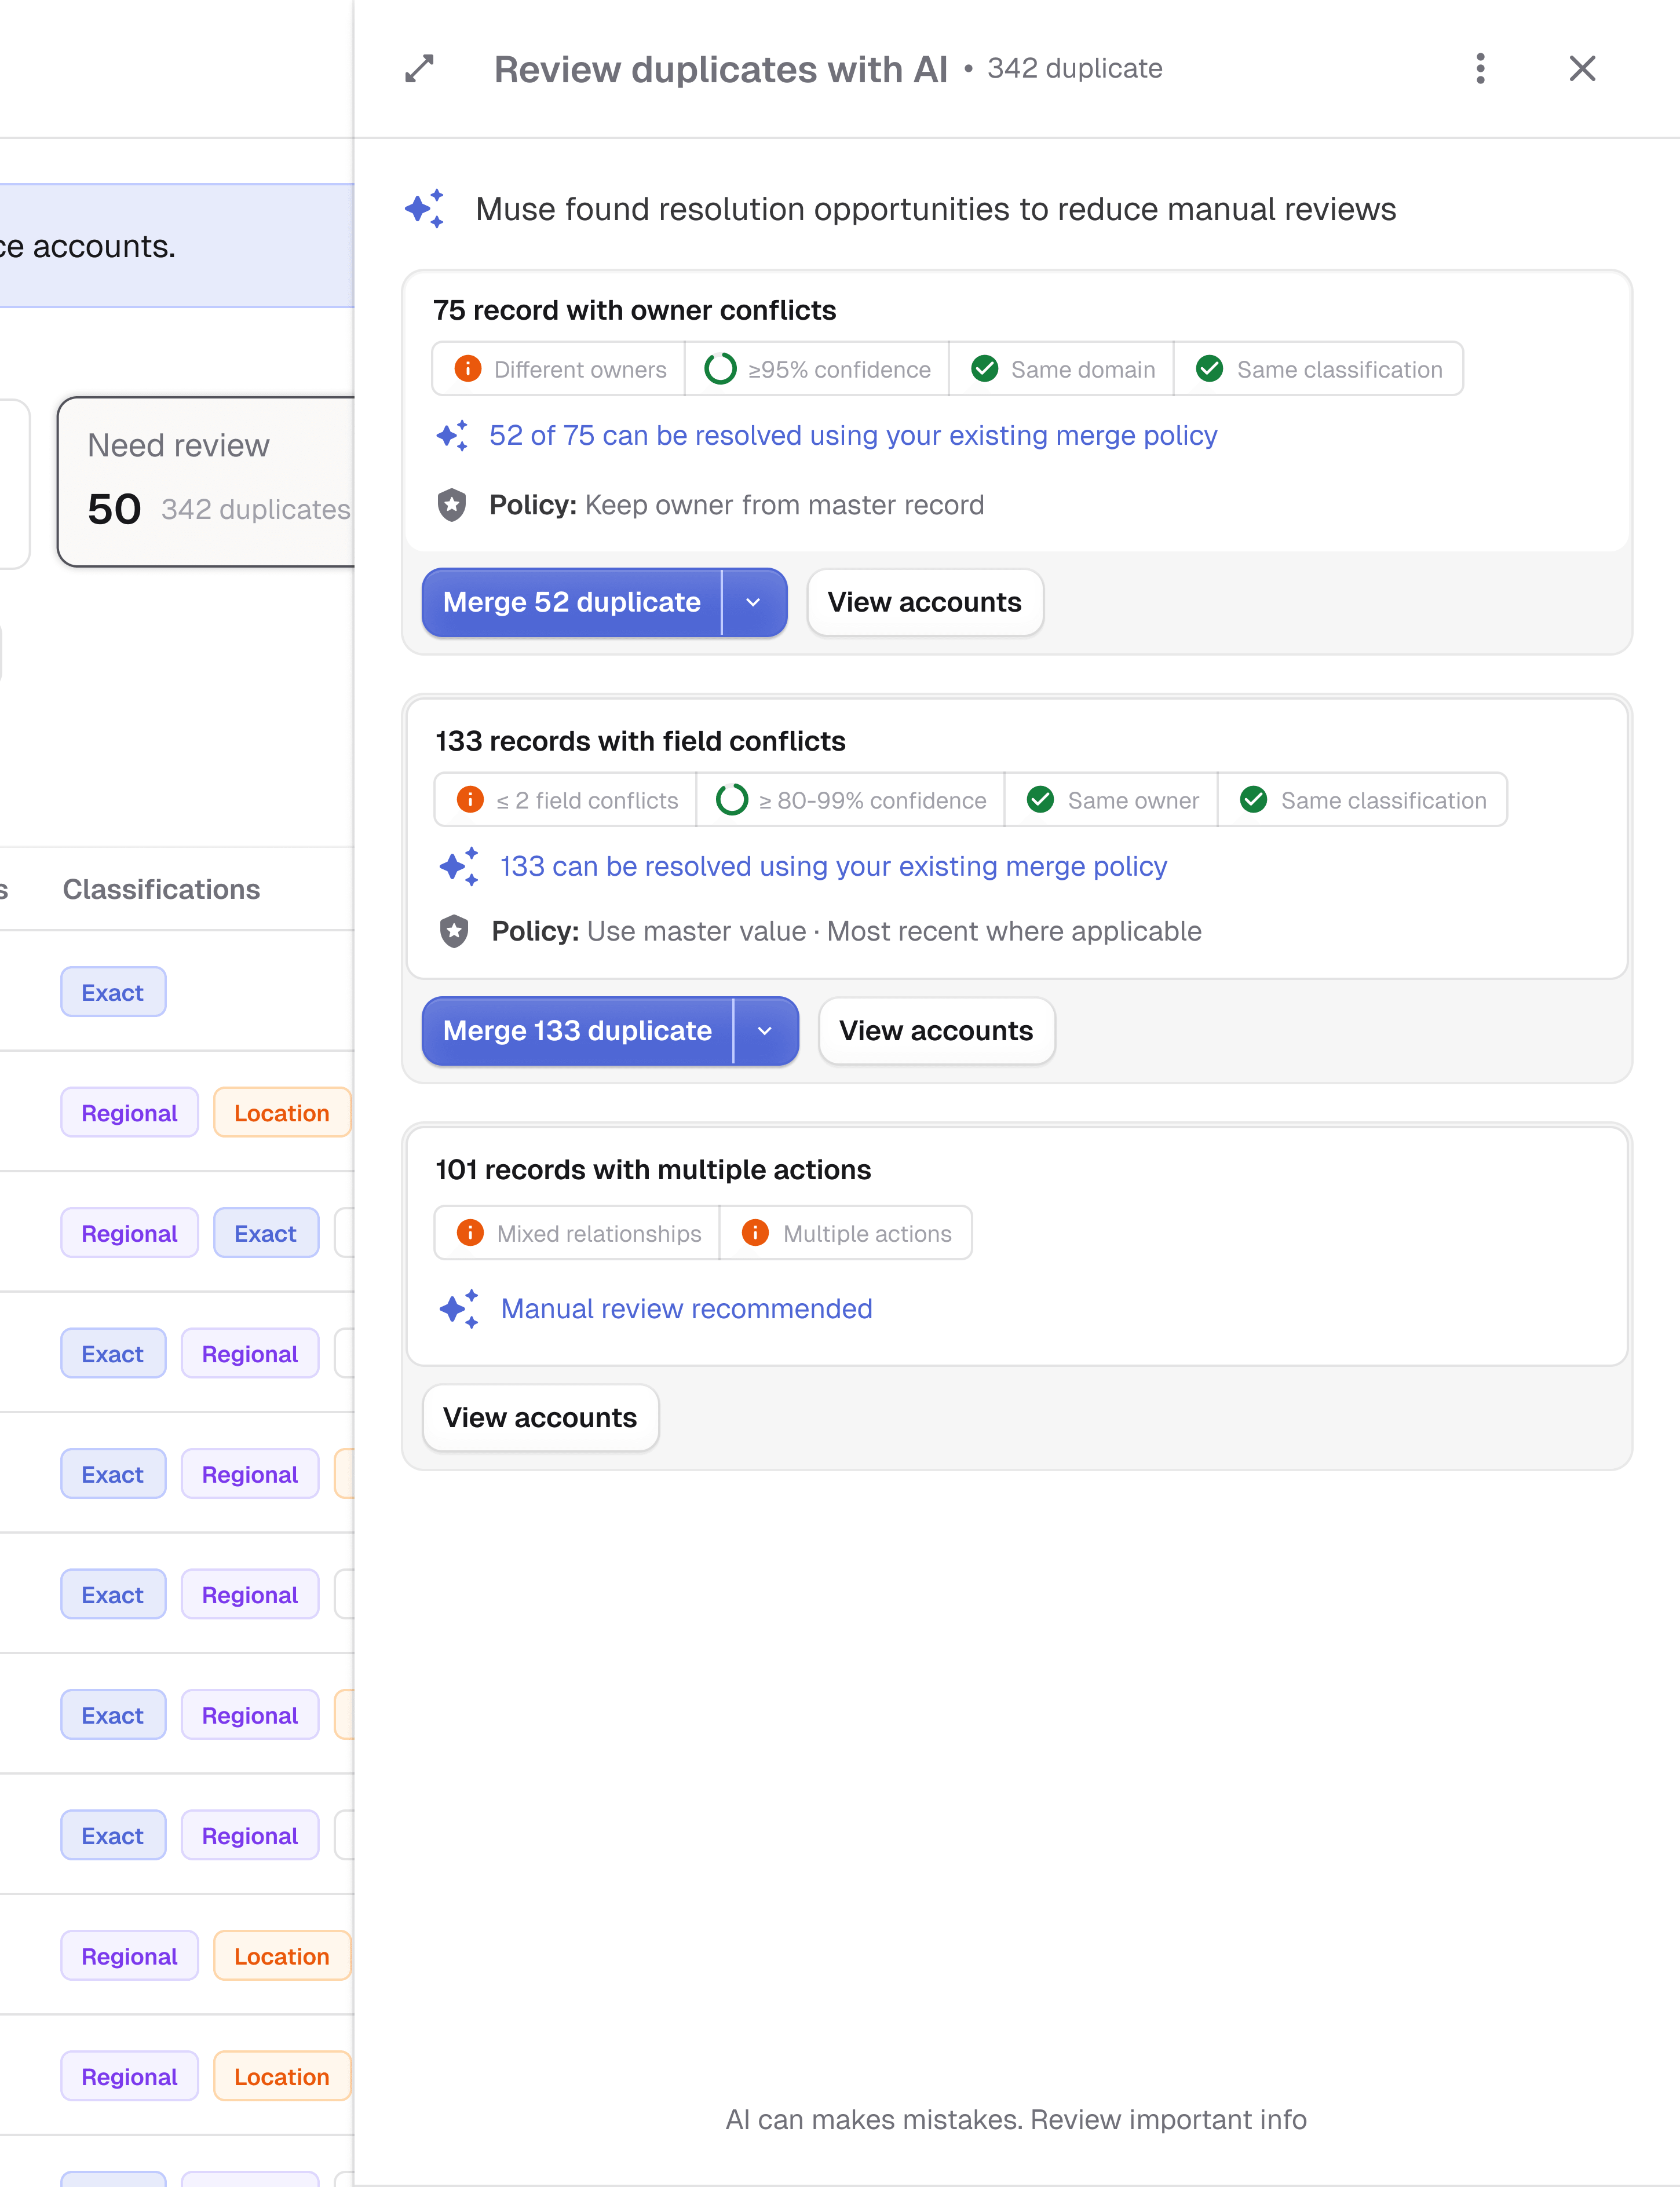
Task: Click the Merge 133 duplicate button
Action: (x=578, y=1030)
